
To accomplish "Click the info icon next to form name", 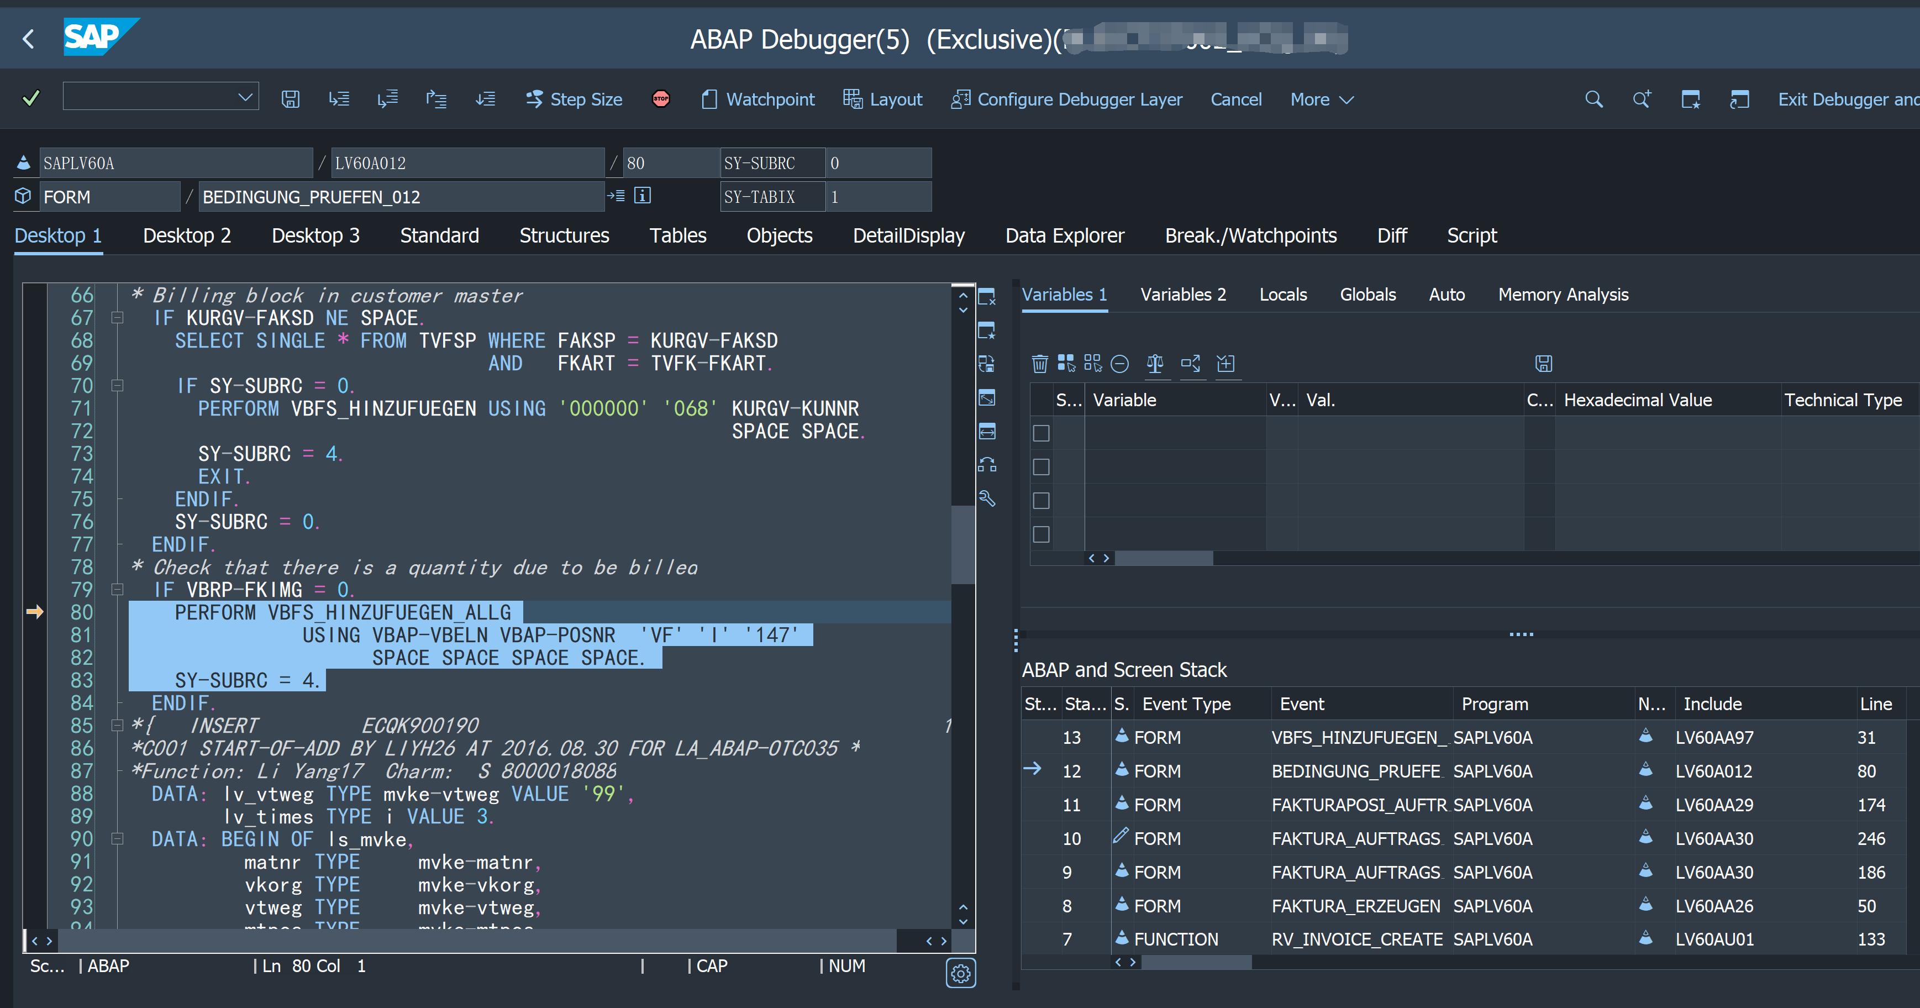I will (641, 196).
